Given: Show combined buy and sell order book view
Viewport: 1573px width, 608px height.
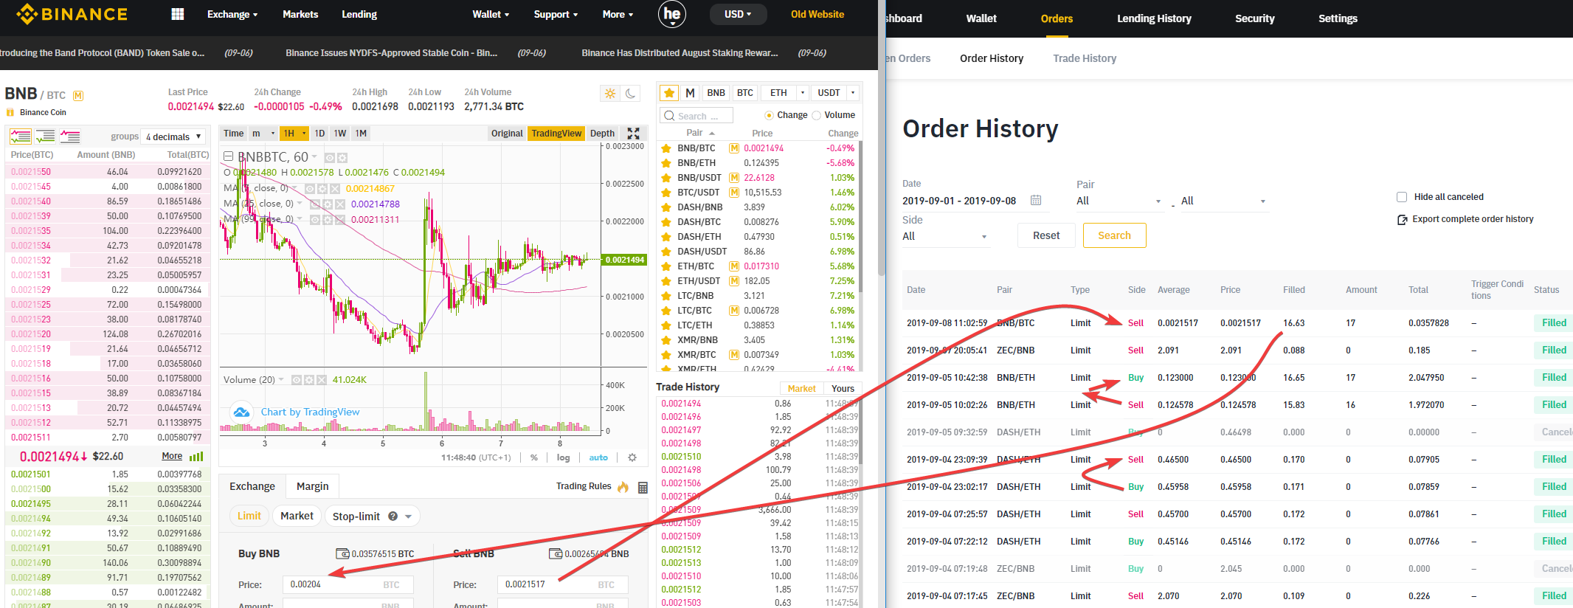Looking at the screenshot, I should point(21,137).
